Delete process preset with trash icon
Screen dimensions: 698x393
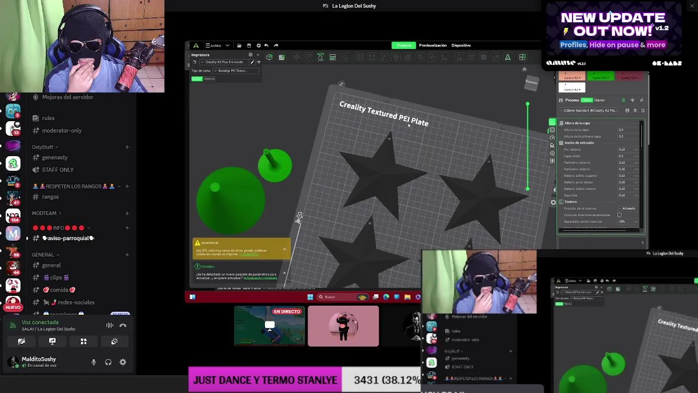[635, 110]
